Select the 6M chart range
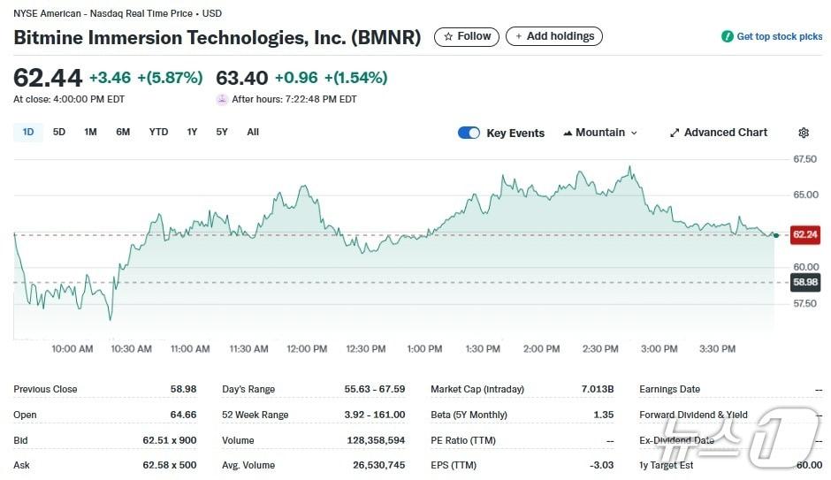 123,132
